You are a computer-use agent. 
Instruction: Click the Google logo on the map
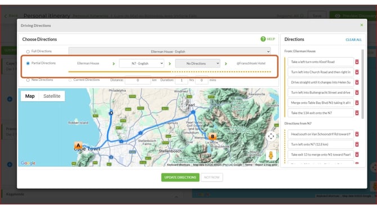tap(28, 163)
